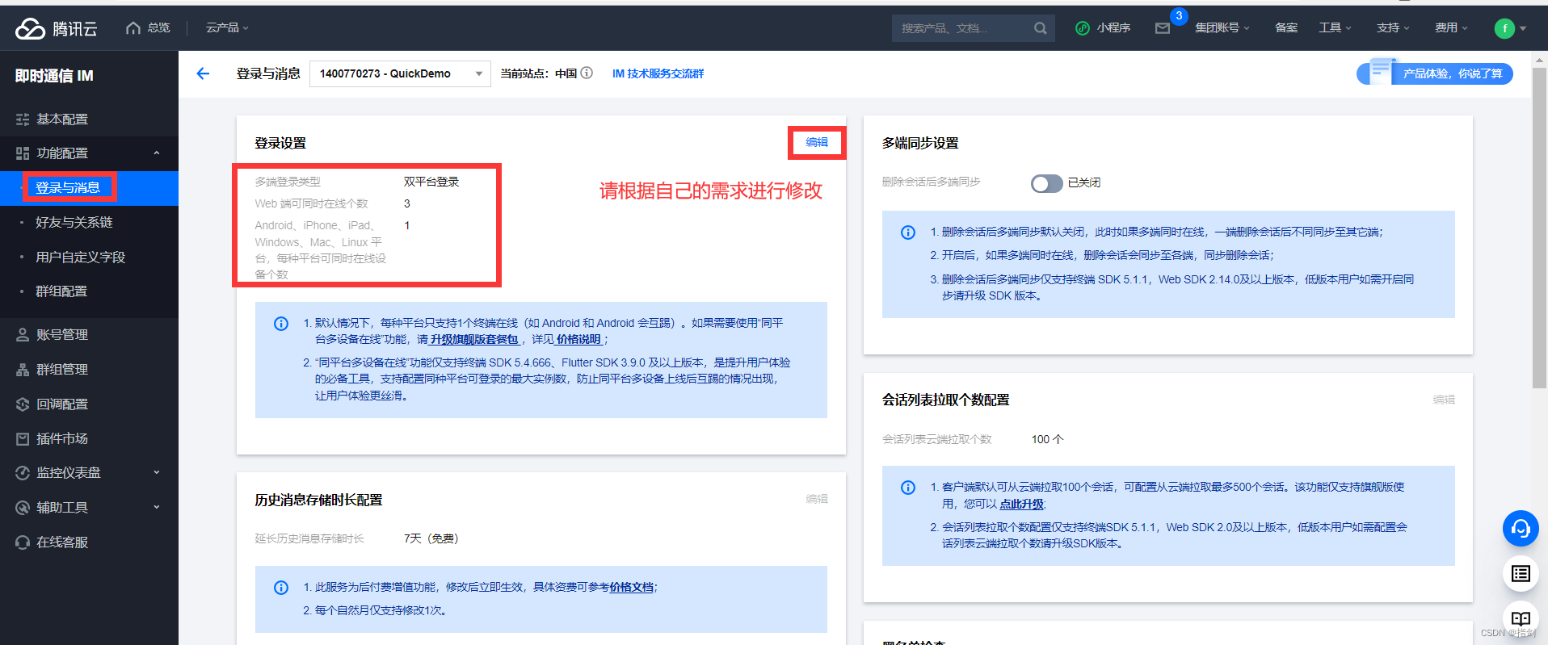This screenshot has width=1548, height=645.
Task: Open the floating blue customer service button
Action: [x=1521, y=529]
